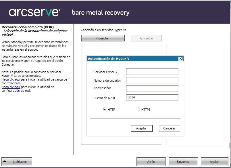Click the dialog title 'Autenticación de Hyper-V'
231x168 pixels.
click(109, 59)
